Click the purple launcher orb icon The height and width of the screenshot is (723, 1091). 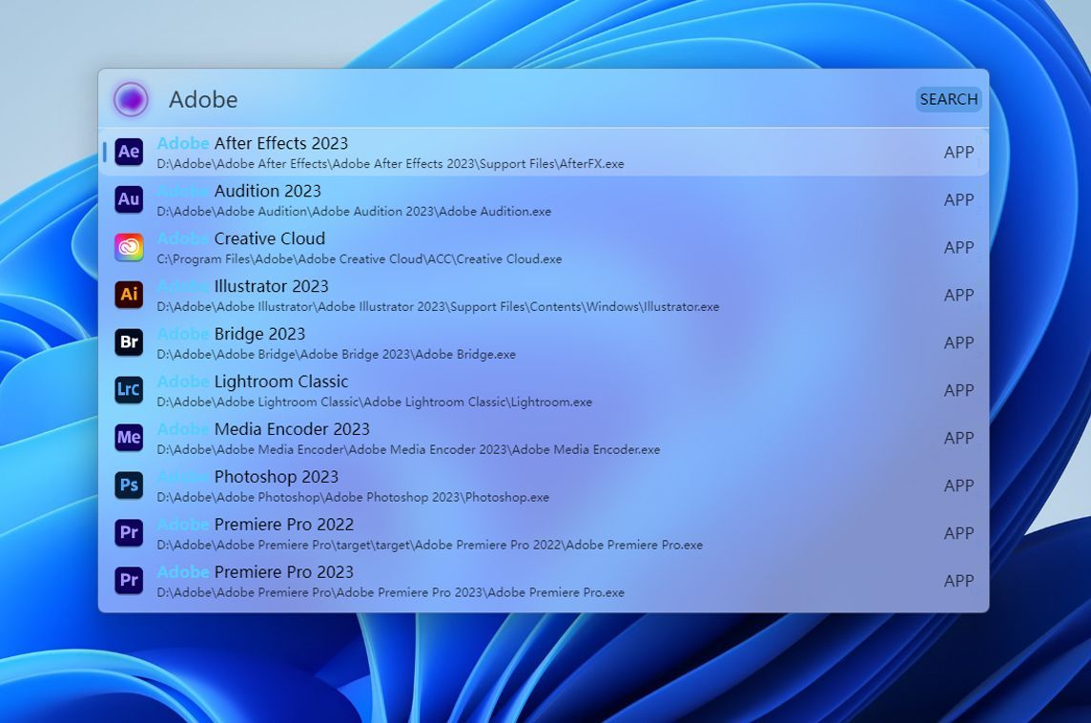point(131,99)
